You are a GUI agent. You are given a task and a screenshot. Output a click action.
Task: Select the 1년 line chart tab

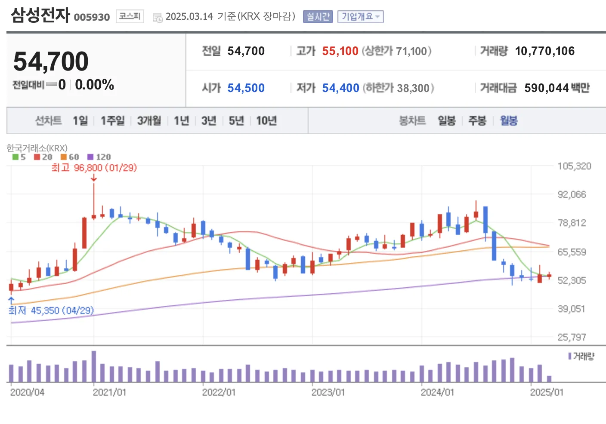(181, 121)
